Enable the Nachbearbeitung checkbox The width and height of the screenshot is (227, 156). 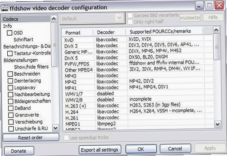(11, 95)
